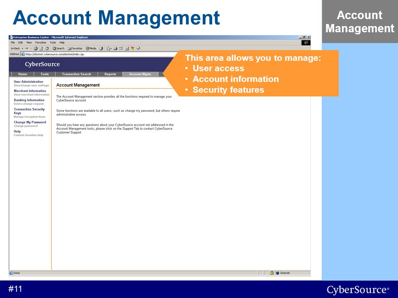398x298 pixels.
Task: Open the sidebar Help link
Action: pos(17,131)
